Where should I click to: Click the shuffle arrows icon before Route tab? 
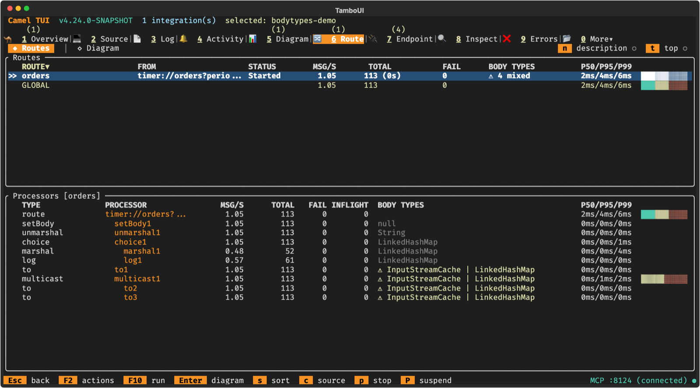click(x=317, y=39)
